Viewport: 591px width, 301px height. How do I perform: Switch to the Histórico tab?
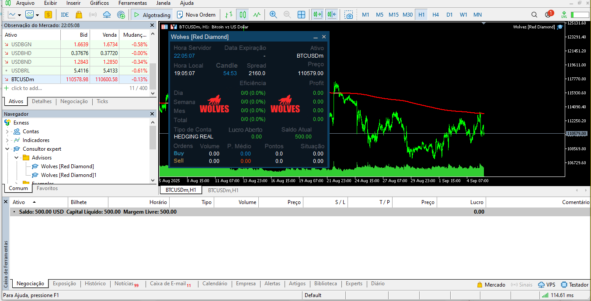[95, 284]
